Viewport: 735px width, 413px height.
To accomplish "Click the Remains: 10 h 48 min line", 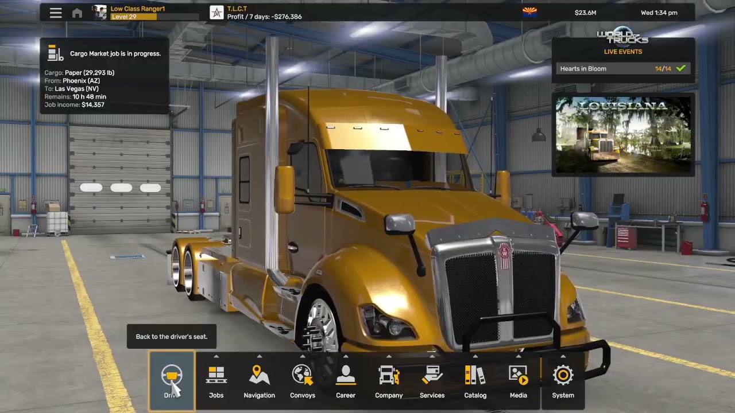I will pos(75,97).
